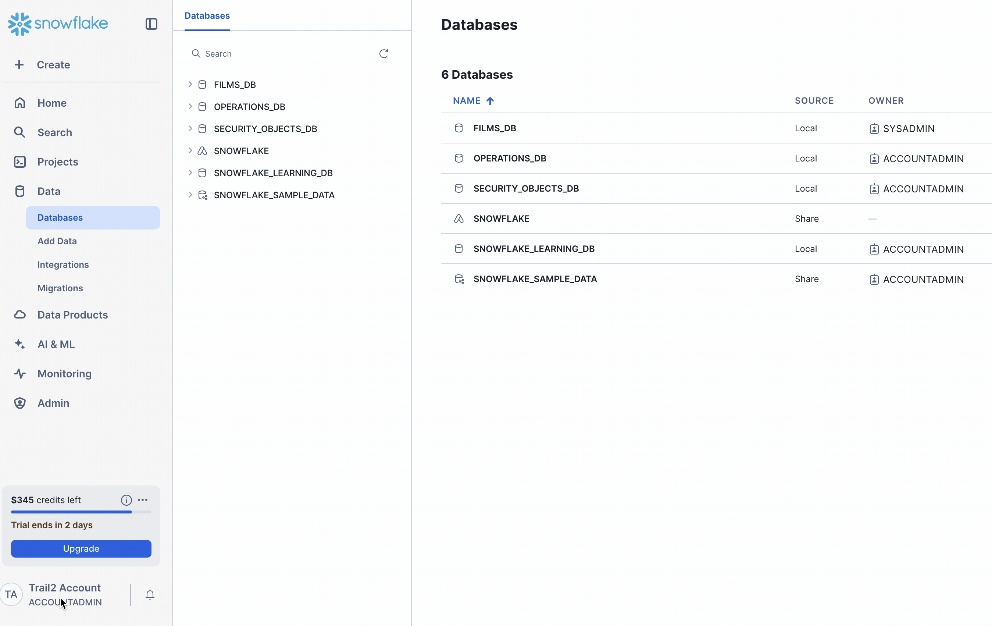Image resolution: width=992 pixels, height=626 pixels.
Task: Click ACCOUNTADMIN owner of SNOWFLAKE_SAMPLE_DATA row
Action: pyautogui.click(x=923, y=280)
